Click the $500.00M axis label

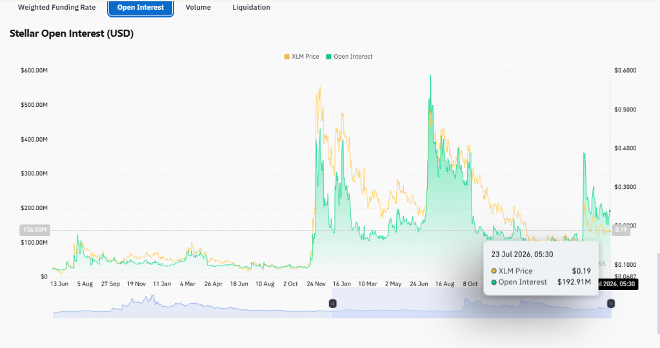34,105
